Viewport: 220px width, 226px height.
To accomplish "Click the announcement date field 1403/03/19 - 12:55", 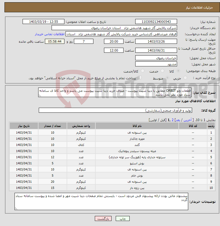I will click(x=43, y=21).
